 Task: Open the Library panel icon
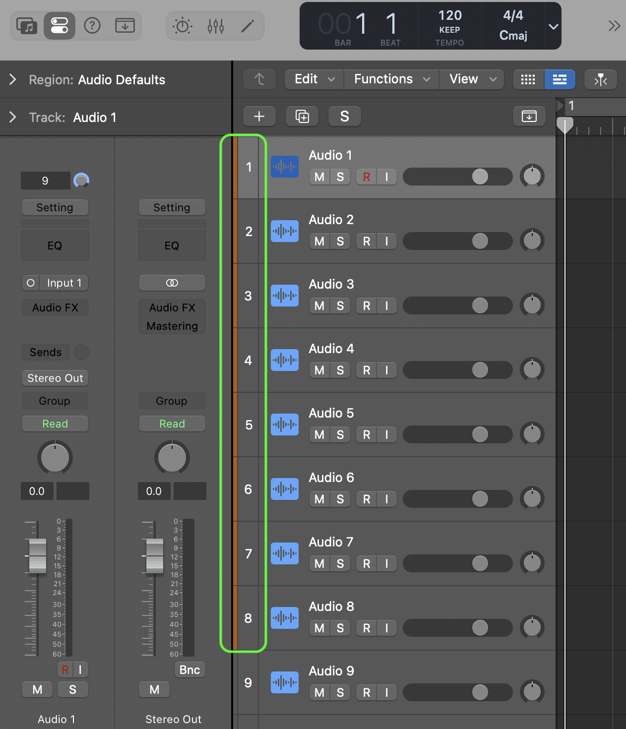tap(27, 25)
